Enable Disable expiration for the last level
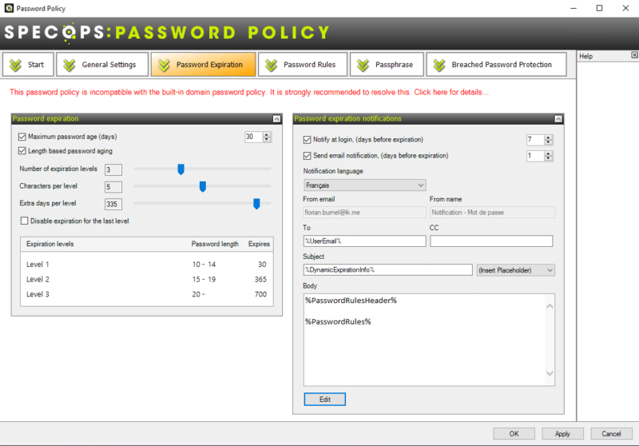 click(x=25, y=221)
